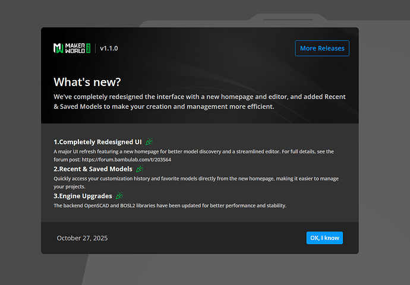
Task: Click the party popper icon after Engine Upgrades
Action: coord(119,196)
